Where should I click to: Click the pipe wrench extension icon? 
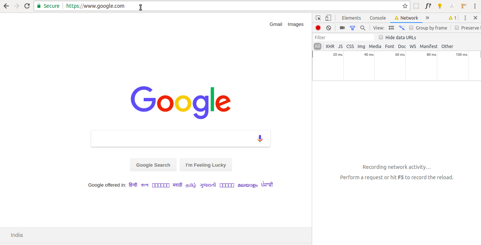pos(463,6)
